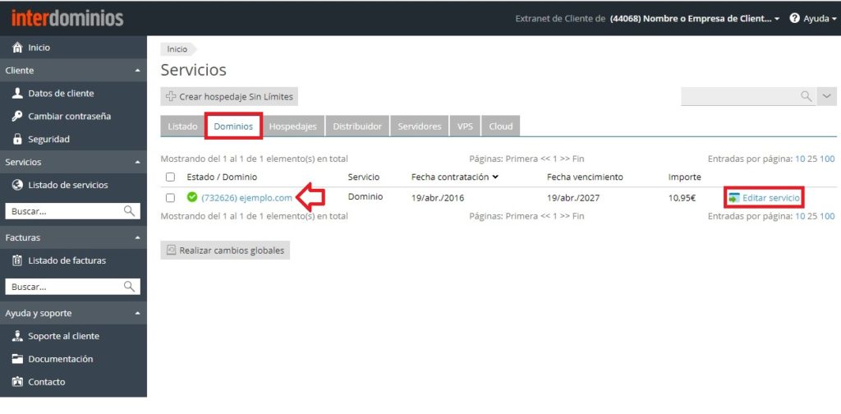Click the interdominios logo
This screenshot has width=841, height=414.
[67, 18]
